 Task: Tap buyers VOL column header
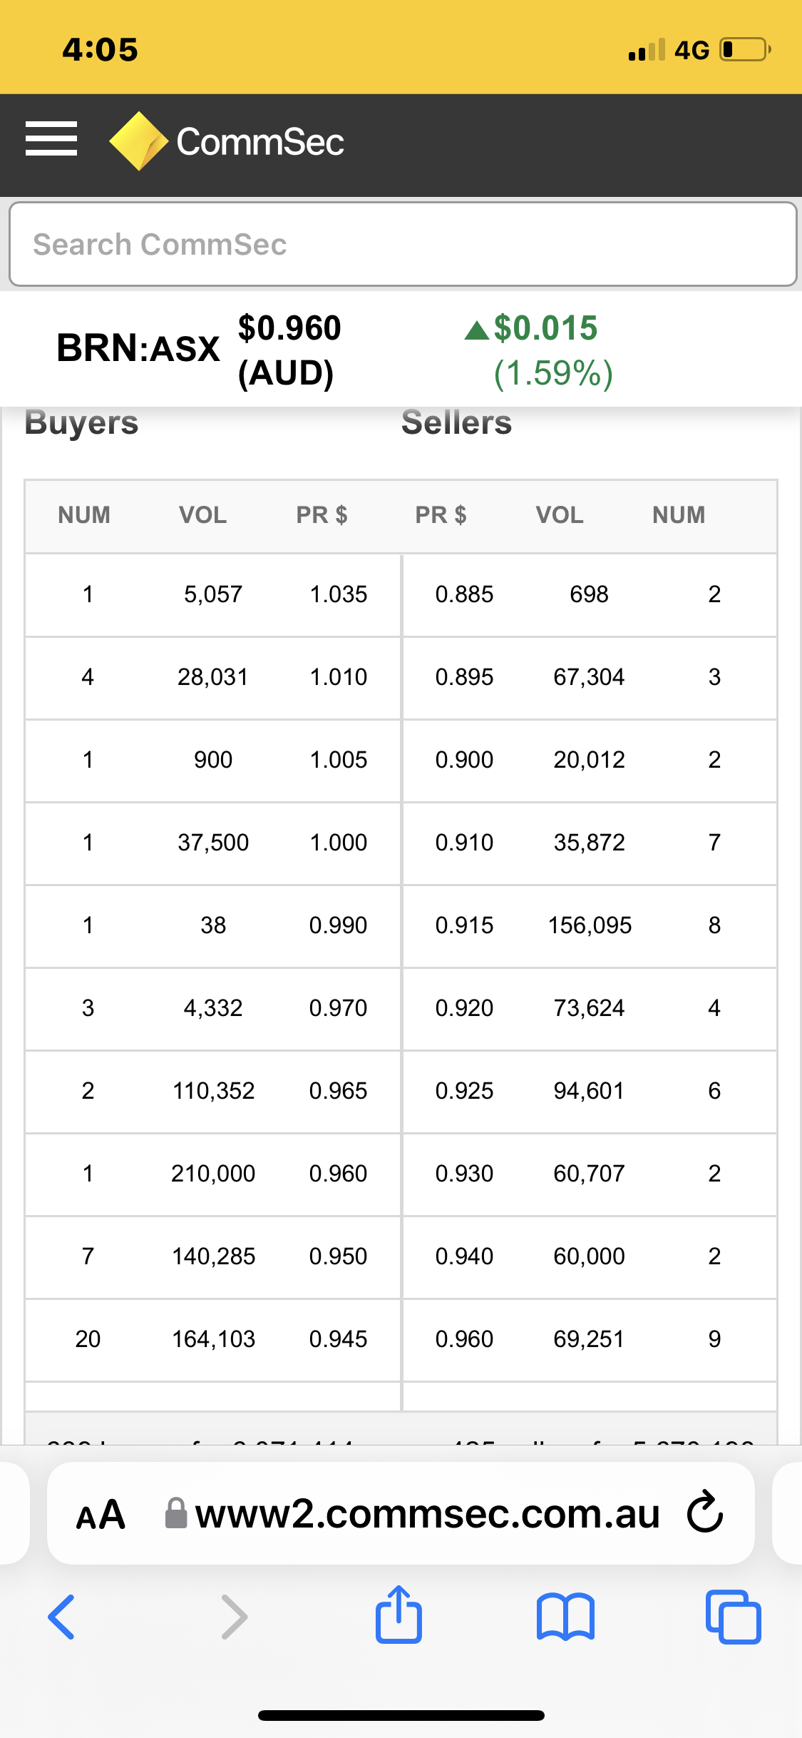tap(203, 515)
